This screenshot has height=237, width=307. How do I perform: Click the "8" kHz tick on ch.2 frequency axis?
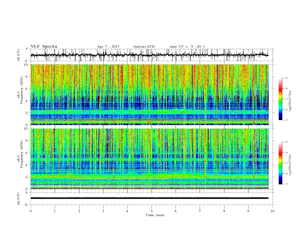(27, 141)
